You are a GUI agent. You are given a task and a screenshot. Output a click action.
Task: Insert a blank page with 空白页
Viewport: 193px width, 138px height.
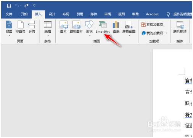(x=21, y=27)
